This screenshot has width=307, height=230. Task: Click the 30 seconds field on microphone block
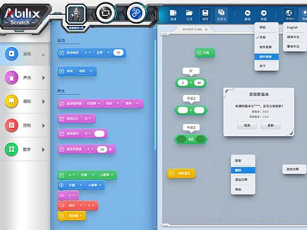[x=102, y=149]
